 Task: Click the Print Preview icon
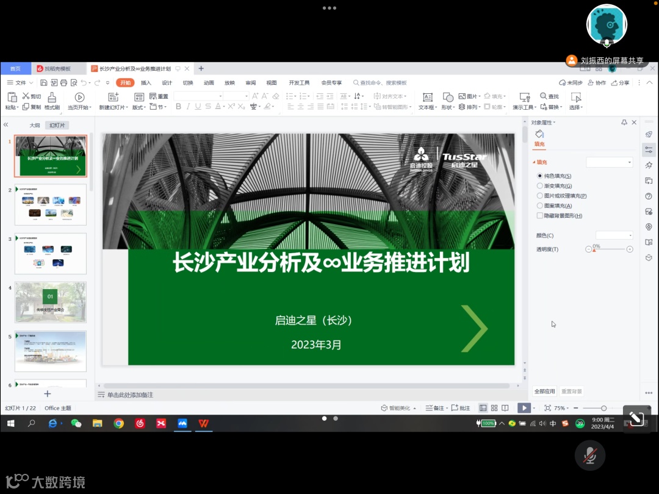pyautogui.click(x=74, y=83)
